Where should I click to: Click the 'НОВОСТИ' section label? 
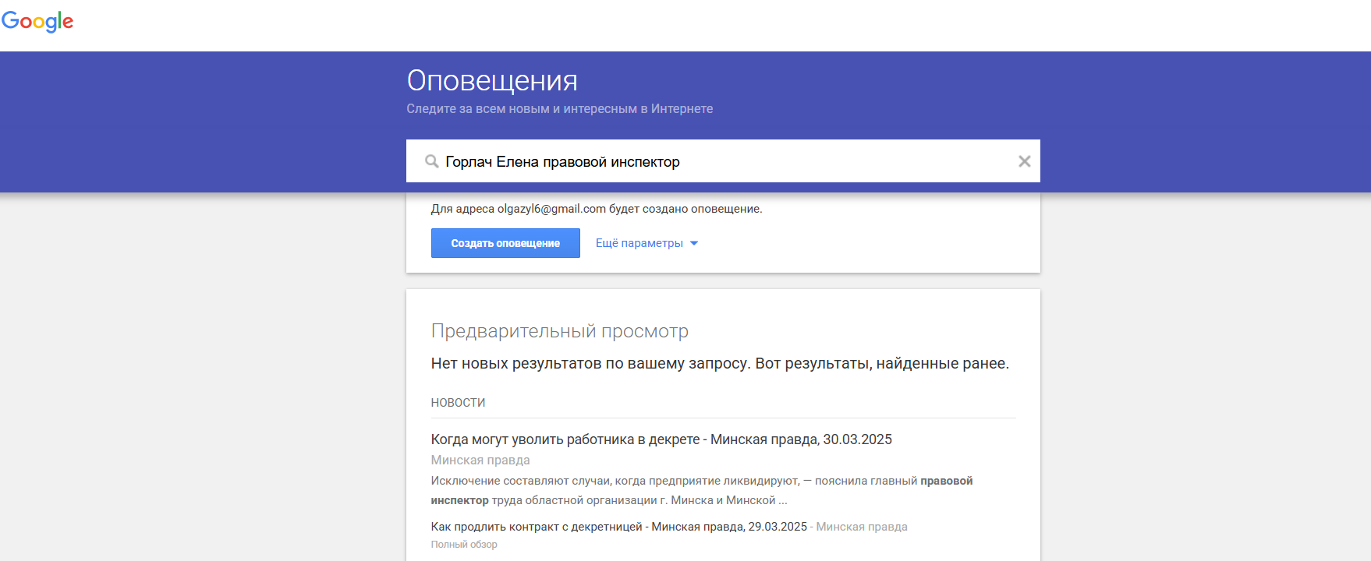click(458, 403)
